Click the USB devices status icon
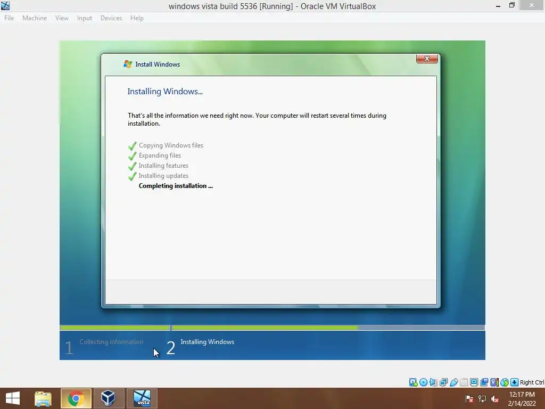Viewport: 545px width, 409px height. pos(453,382)
